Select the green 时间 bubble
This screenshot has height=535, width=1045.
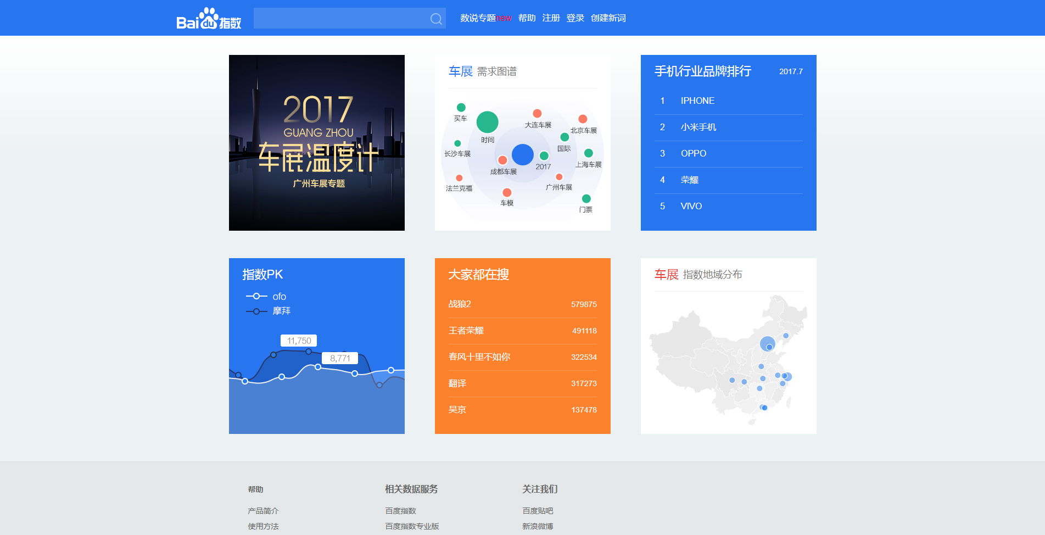487,122
